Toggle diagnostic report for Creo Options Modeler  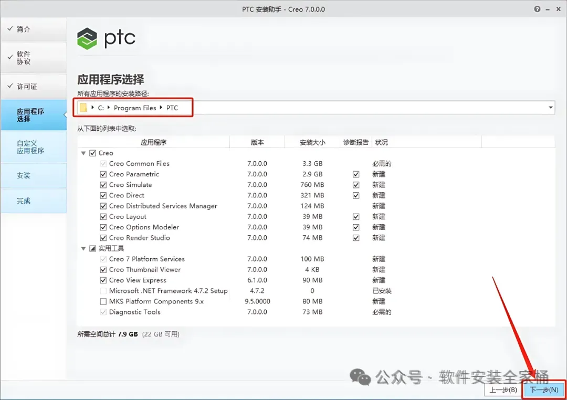pyautogui.click(x=356, y=227)
